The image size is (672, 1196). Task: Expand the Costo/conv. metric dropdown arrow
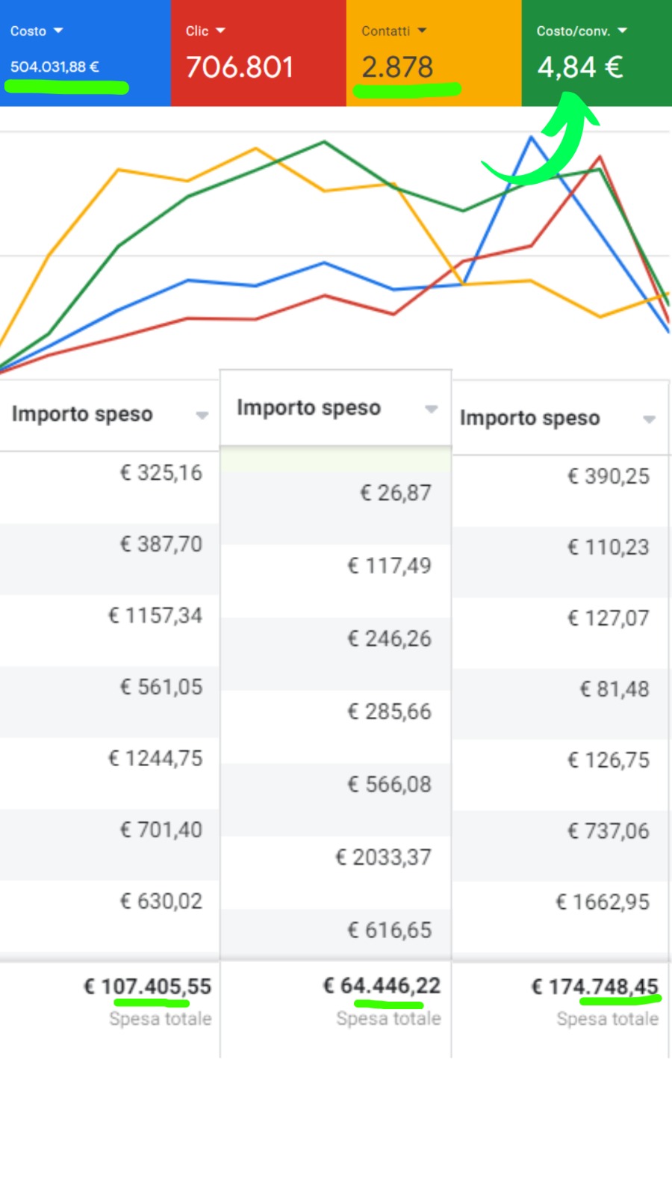(x=622, y=31)
